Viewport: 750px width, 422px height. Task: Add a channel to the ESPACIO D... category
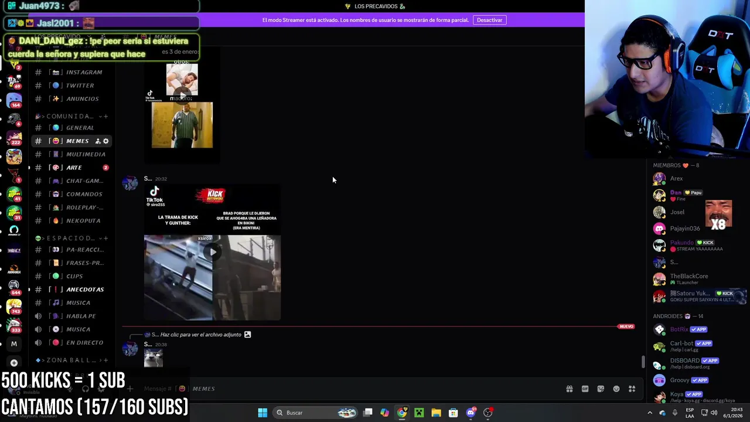pyautogui.click(x=105, y=238)
